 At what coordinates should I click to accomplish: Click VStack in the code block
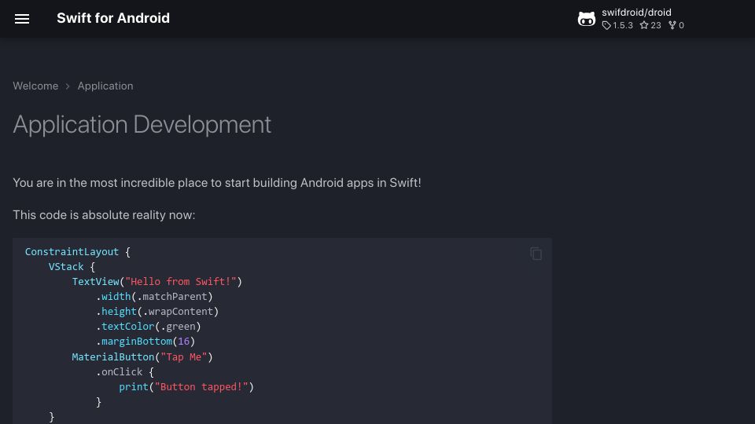pyautogui.click(x=66, y=267)
